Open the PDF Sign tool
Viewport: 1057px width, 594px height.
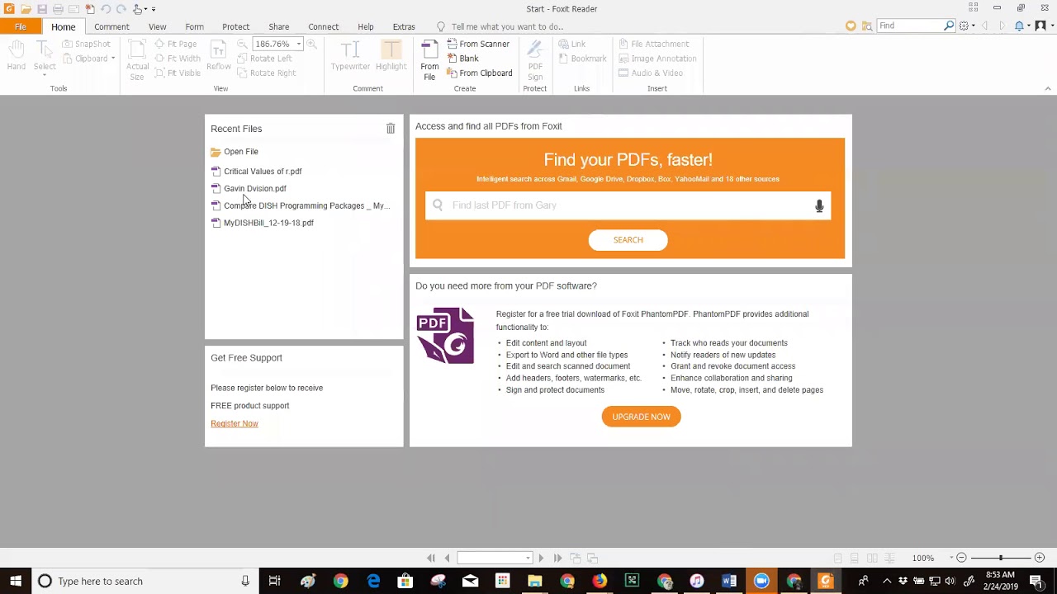535,60
